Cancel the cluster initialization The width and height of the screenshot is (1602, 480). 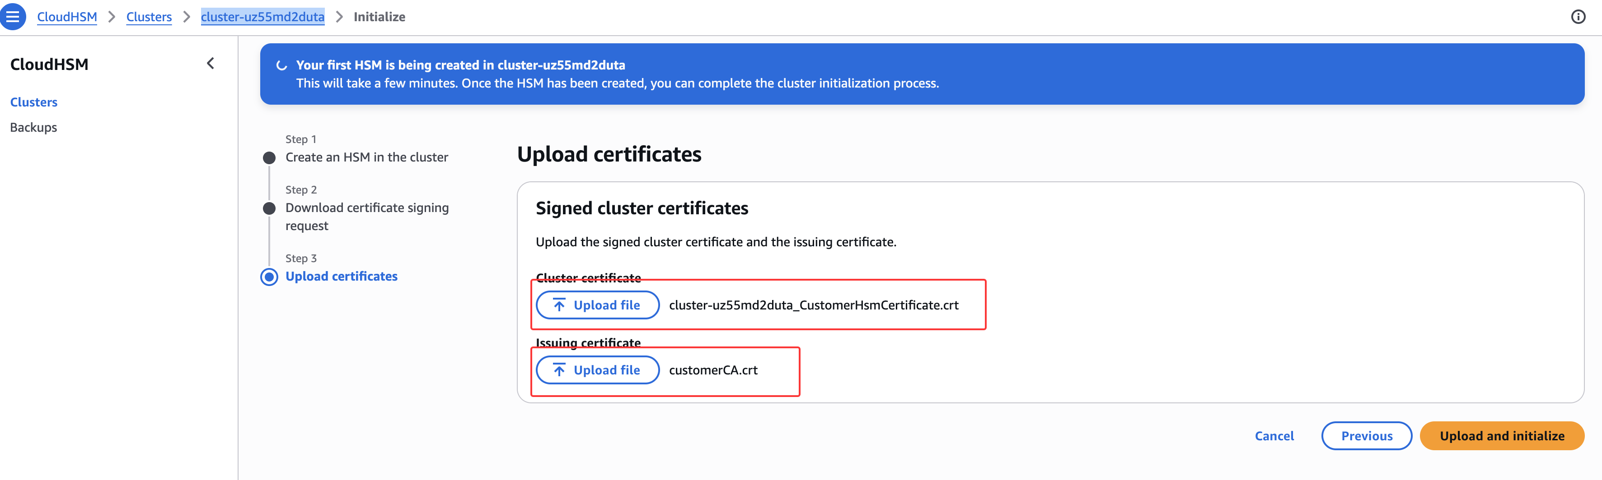point(1274,436)
